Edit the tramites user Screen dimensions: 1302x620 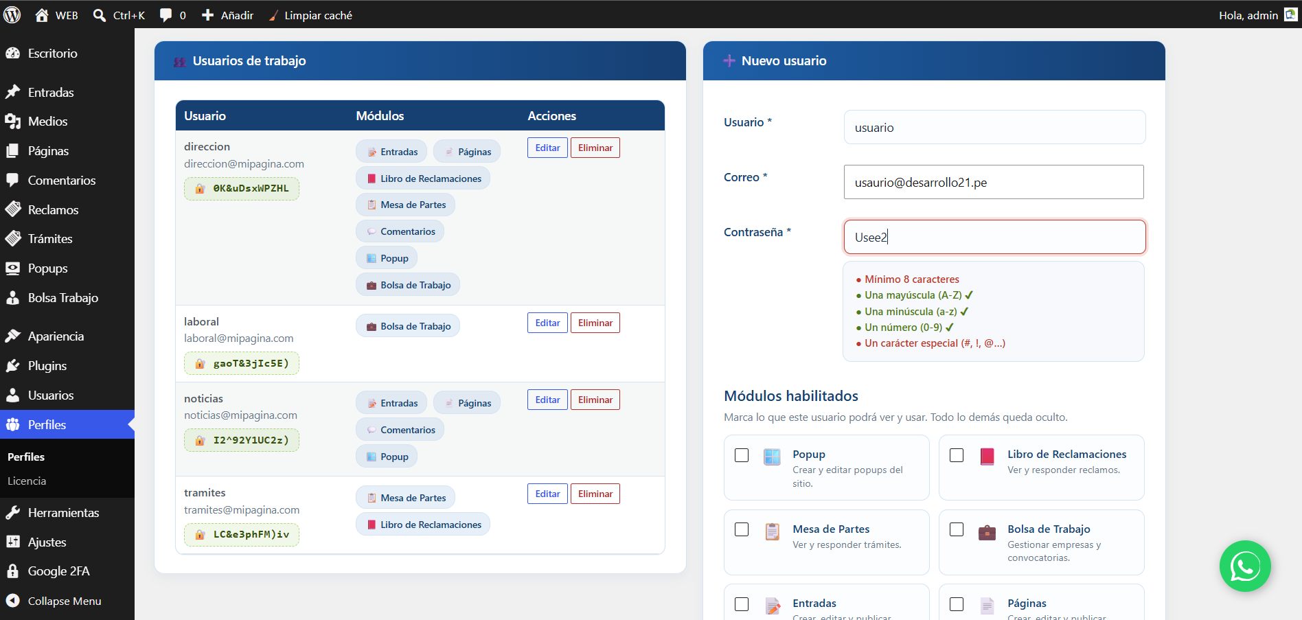click(547, 494)
